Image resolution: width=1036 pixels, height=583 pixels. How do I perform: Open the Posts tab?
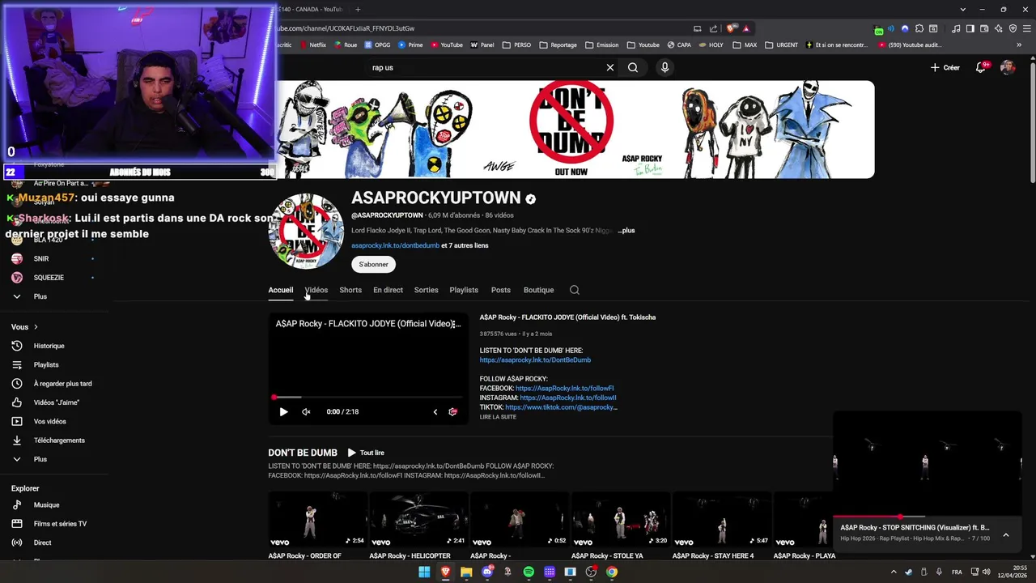coord(500,290)
